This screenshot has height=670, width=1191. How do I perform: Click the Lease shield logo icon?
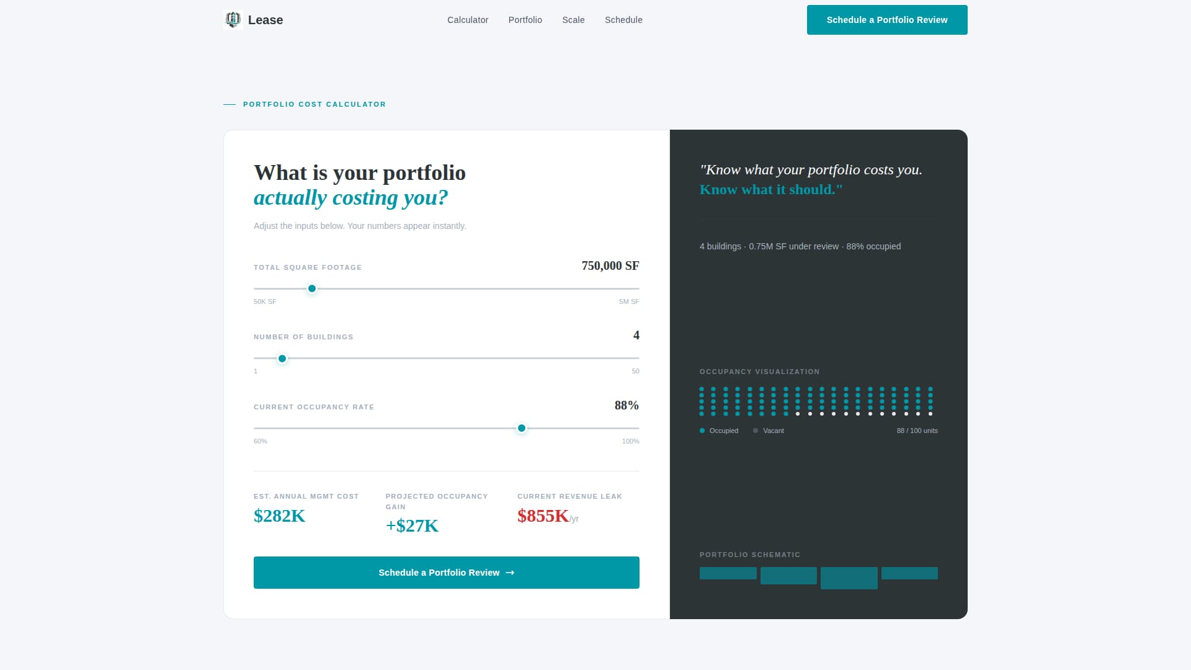point(233,19)
